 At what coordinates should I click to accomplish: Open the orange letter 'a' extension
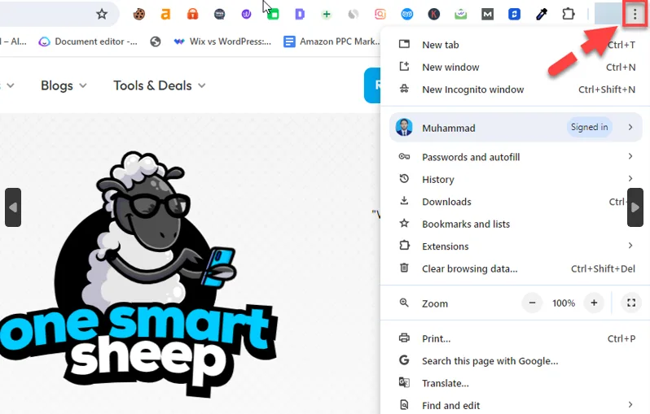point(165,15)
